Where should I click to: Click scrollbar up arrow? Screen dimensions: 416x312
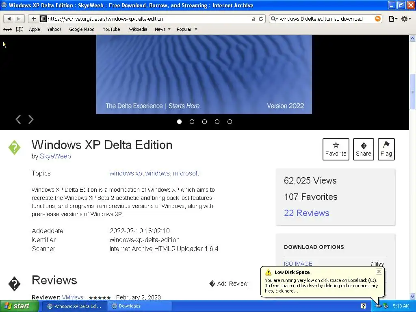coord(413,39)
